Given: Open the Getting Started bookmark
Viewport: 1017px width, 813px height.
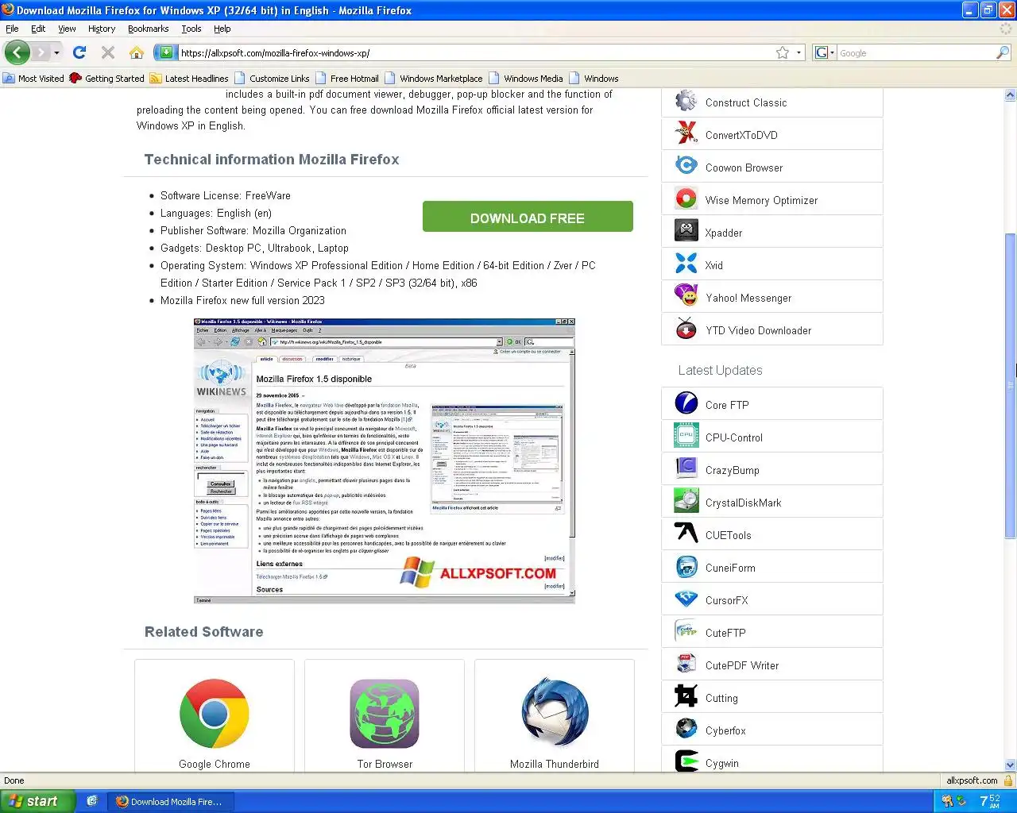Looking at the screenshot, I should pyautogui.click(x=106, y=79).
